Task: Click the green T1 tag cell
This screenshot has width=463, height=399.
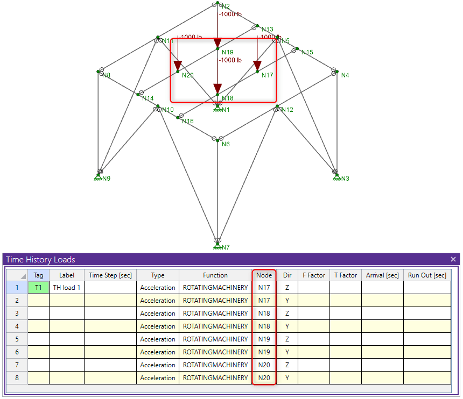Action: 38,288
